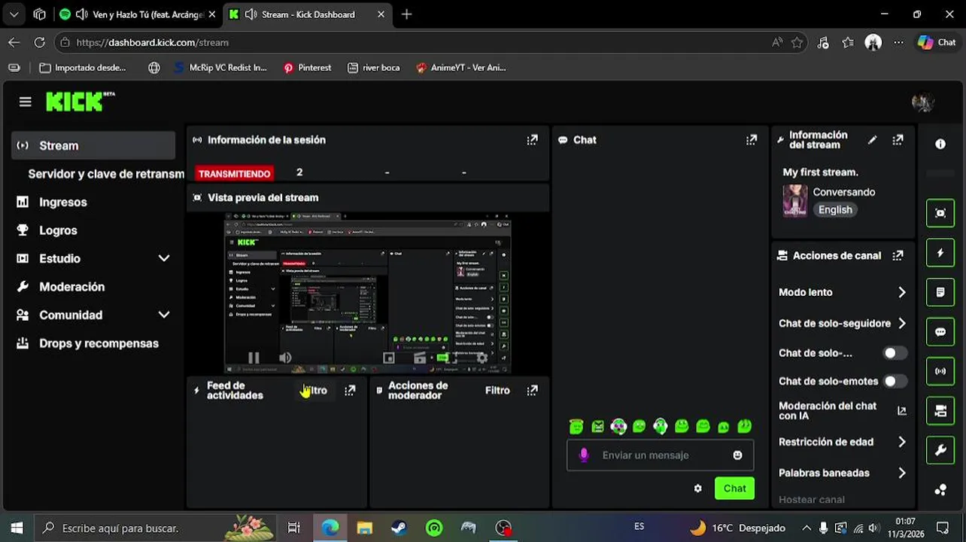The height and width of the screenshot is (542, 966).
Task: Open Windows Start menu
Action: pos(17,528)
